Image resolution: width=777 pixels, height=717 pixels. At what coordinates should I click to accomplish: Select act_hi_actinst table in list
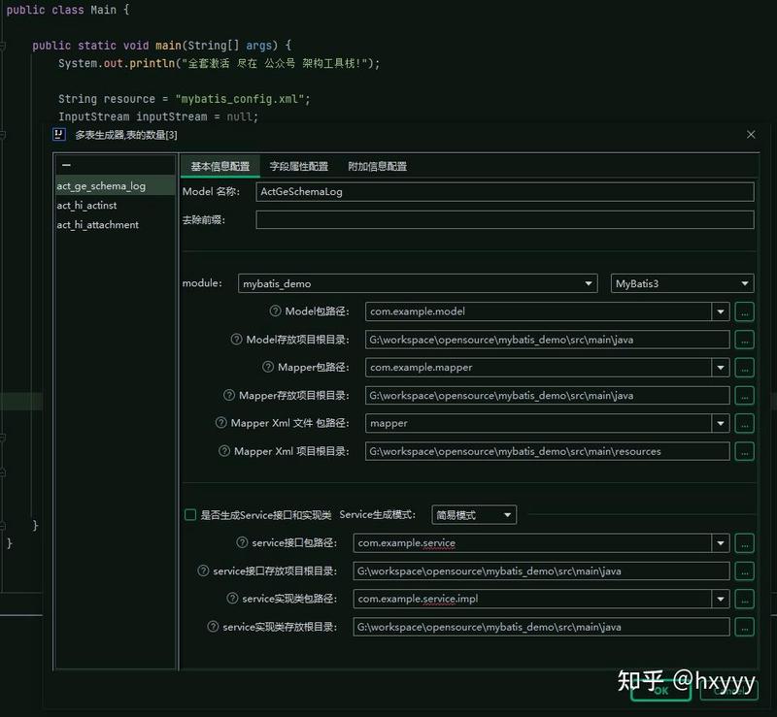click(x=86, y=206)
